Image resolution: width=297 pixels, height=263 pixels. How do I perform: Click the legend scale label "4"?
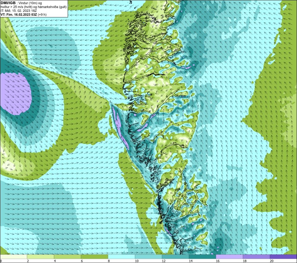click(x=55, y=261)
